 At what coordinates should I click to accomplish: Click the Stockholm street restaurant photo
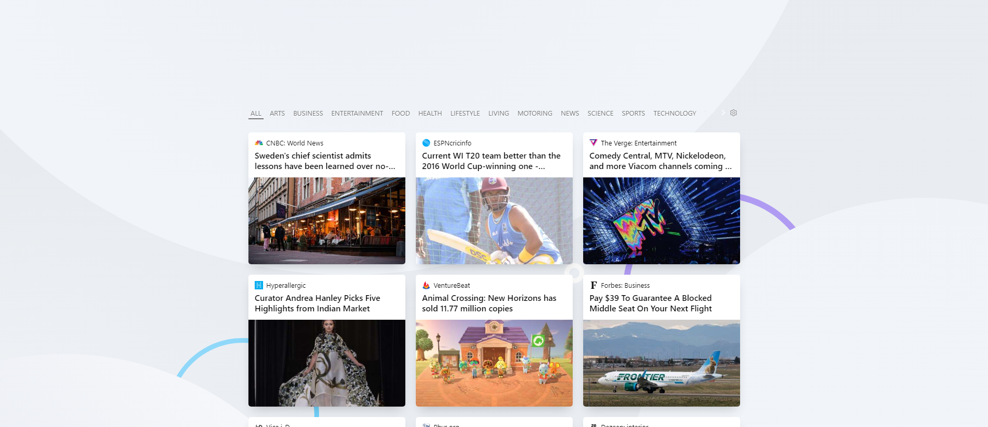(327, 221)
